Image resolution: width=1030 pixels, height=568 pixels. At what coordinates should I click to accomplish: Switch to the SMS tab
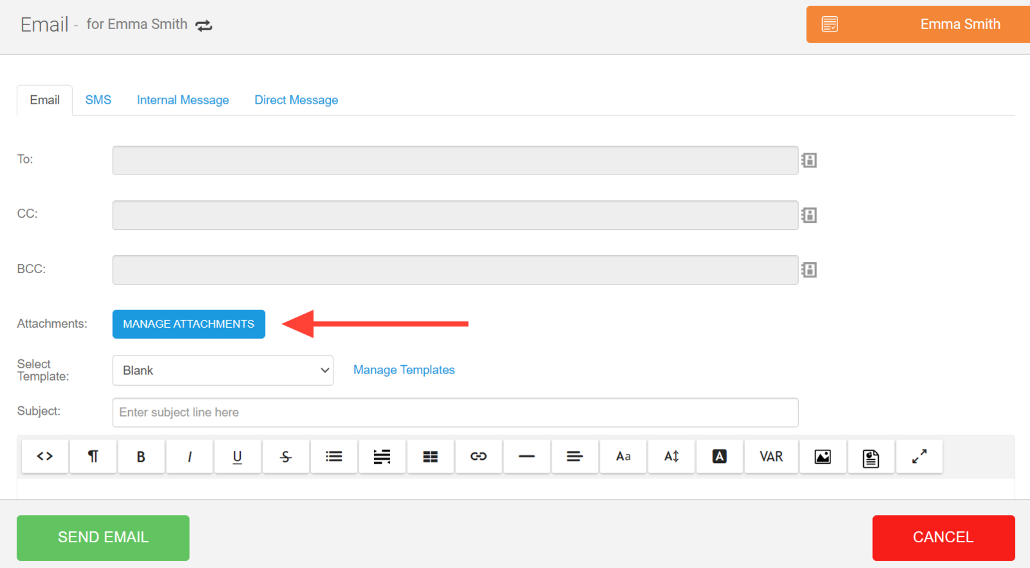[x=98, y=100]
